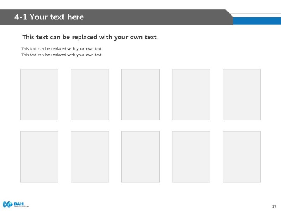Select the middle placeholder box in bottom row
The height and width of the screenshot is (211, 281).
(140, 157)
